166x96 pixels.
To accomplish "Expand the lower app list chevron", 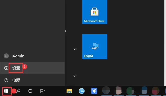I will pyautogui.click(x=74, y=76).
